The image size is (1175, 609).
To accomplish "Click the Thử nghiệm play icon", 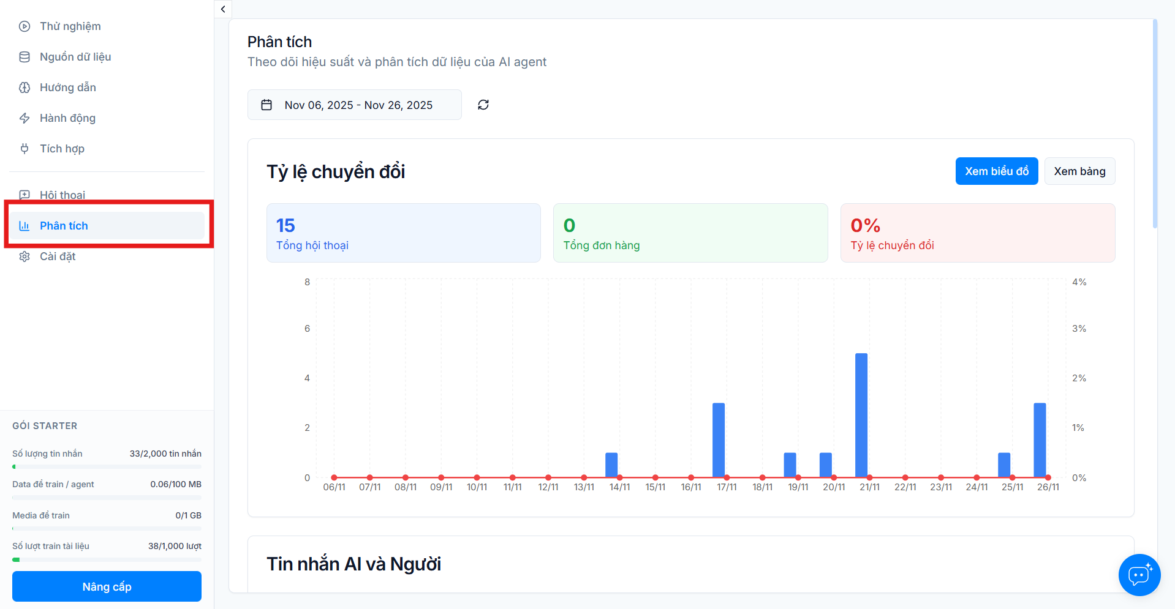I will 25,26.
